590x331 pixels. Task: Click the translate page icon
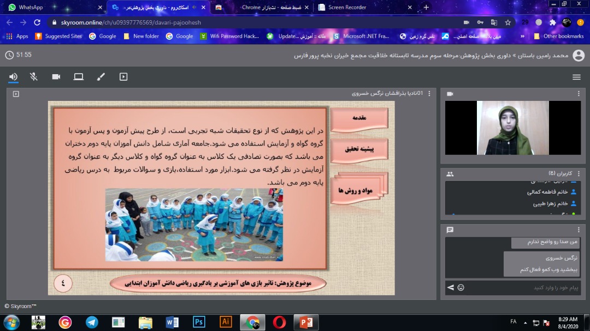[494, 22]
